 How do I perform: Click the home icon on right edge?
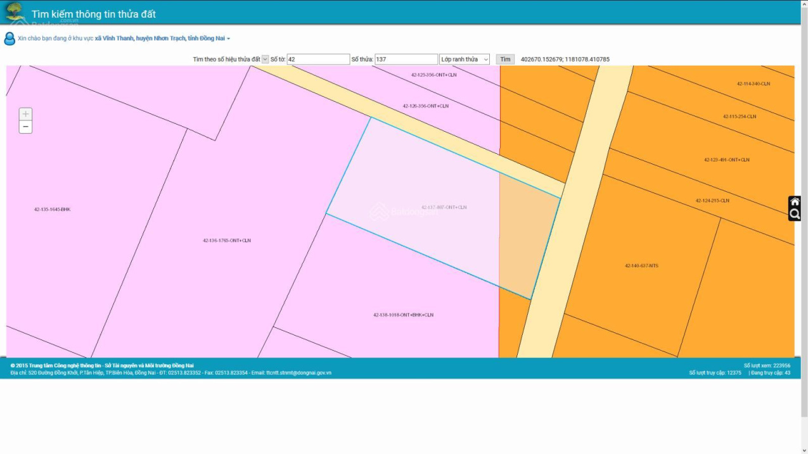[x=795, y=202]
